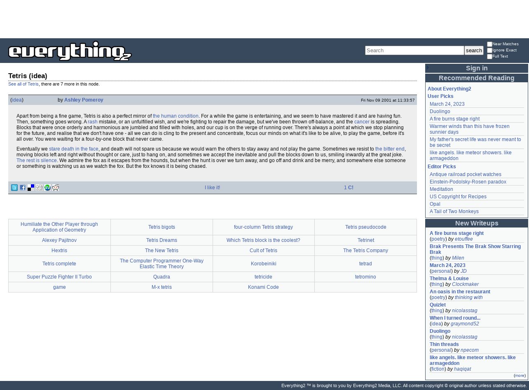Open four-column Tetris strategy softlink
This screenshot has height=390, width=529.
click(x=263, y=227)
